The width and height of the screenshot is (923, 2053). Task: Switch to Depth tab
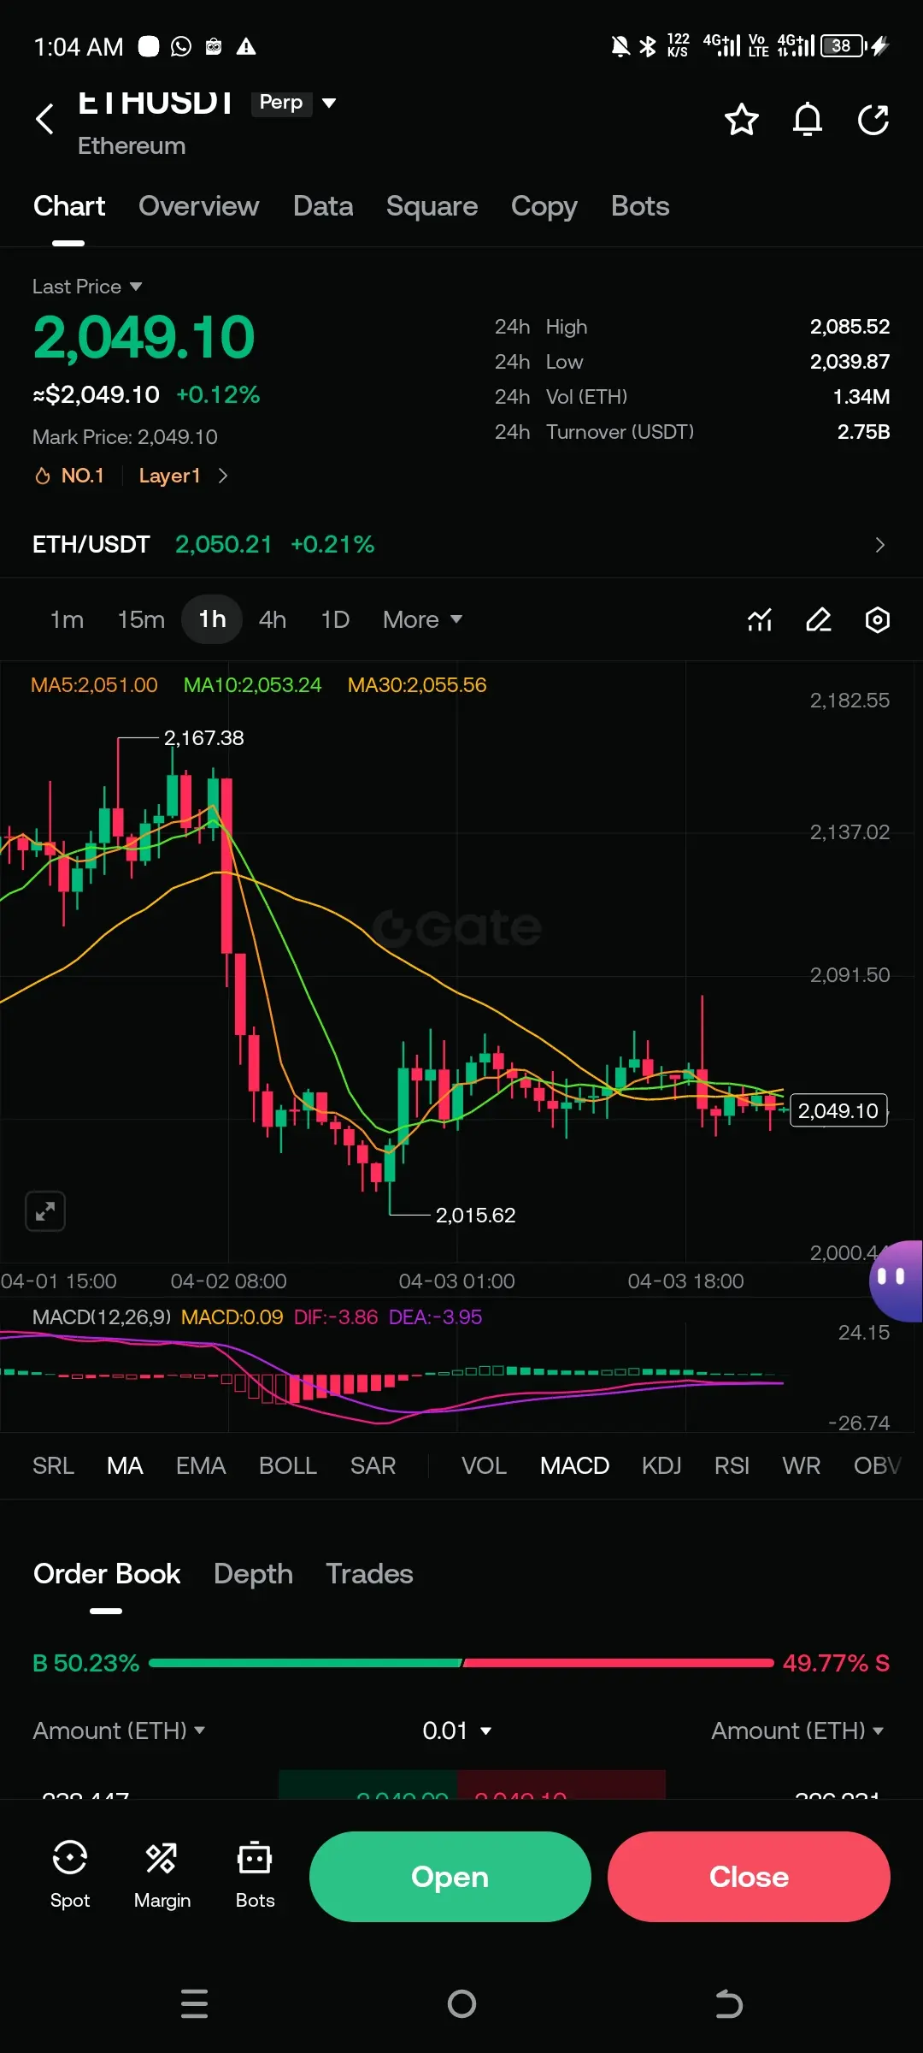point(253,1574)
